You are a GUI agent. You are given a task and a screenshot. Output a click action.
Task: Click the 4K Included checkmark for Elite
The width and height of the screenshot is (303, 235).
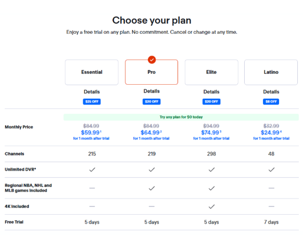pyautogui.click(x=211, y=206)
